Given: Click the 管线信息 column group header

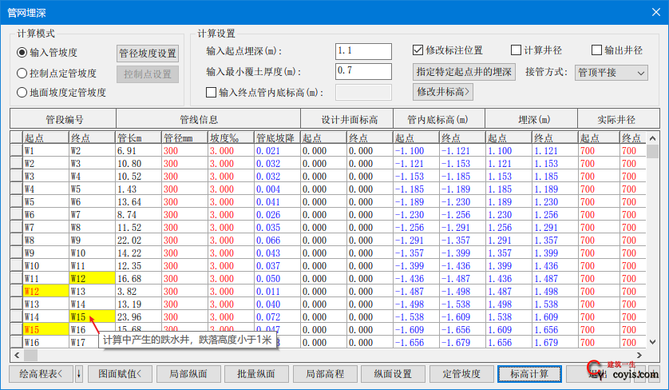Looking at the screenshot, I should click(x=208, y=119).
